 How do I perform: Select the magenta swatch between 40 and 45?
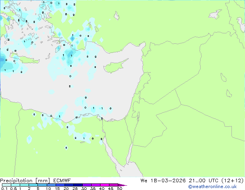click(105, 185)
